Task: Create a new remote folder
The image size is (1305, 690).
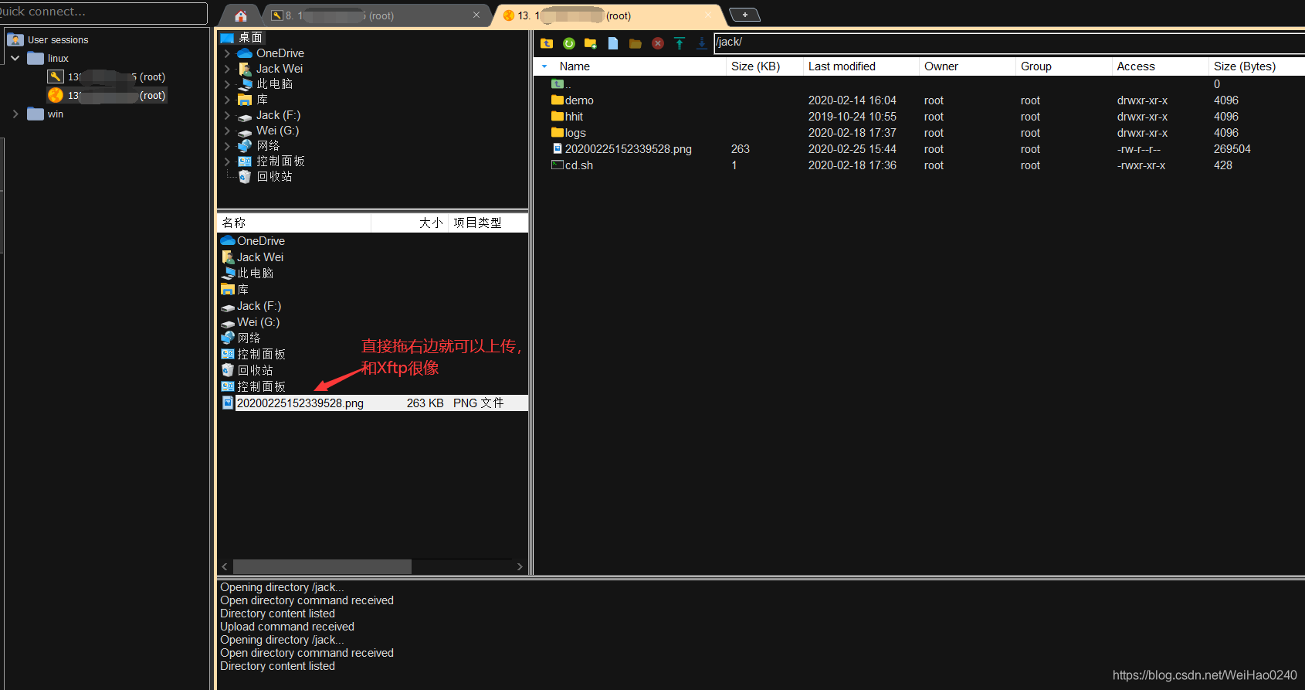Action: (591, 43)
